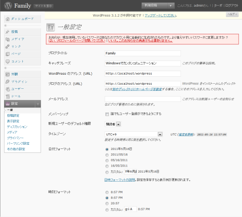Open Other settings (その他の設定)

pos(16,149)
